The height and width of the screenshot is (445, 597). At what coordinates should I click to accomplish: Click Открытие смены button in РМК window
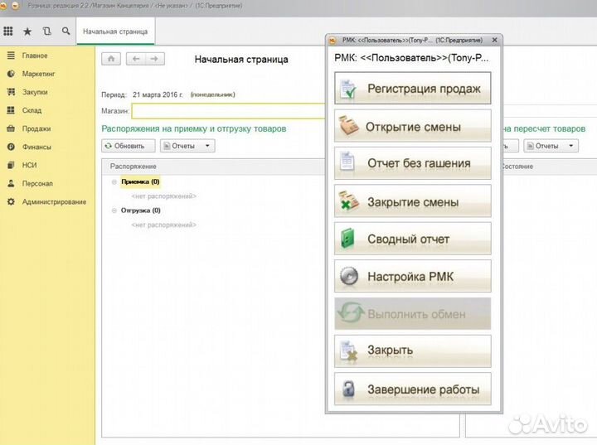(x=413, y=126)
